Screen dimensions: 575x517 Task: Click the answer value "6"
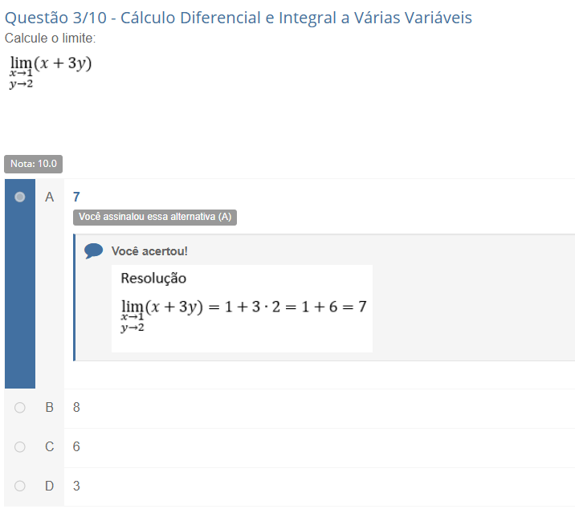pos(76,446)
